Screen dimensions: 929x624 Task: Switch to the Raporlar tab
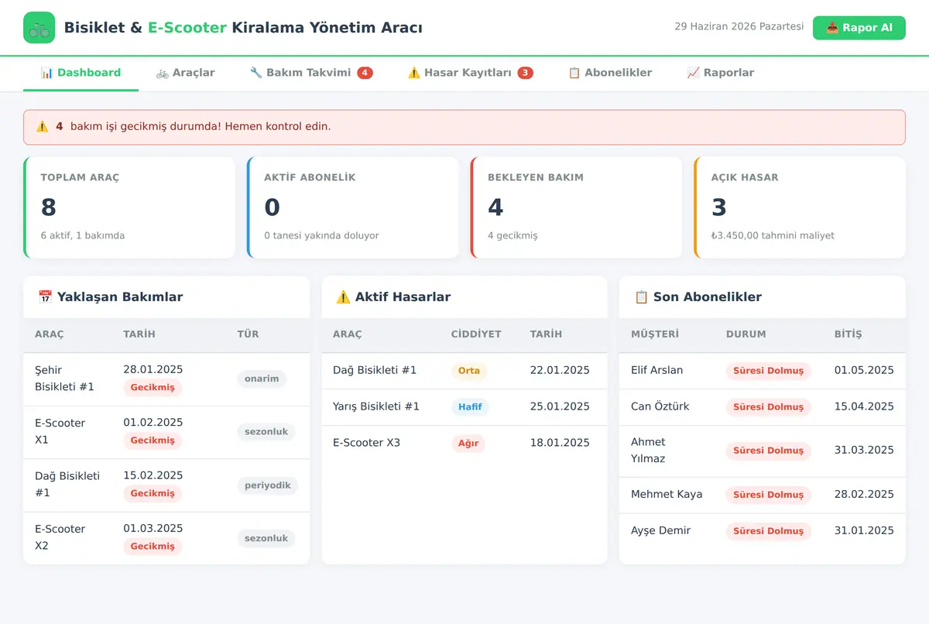point(721,73)
